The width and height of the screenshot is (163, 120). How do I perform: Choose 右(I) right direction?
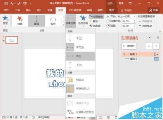coord(81,56)
